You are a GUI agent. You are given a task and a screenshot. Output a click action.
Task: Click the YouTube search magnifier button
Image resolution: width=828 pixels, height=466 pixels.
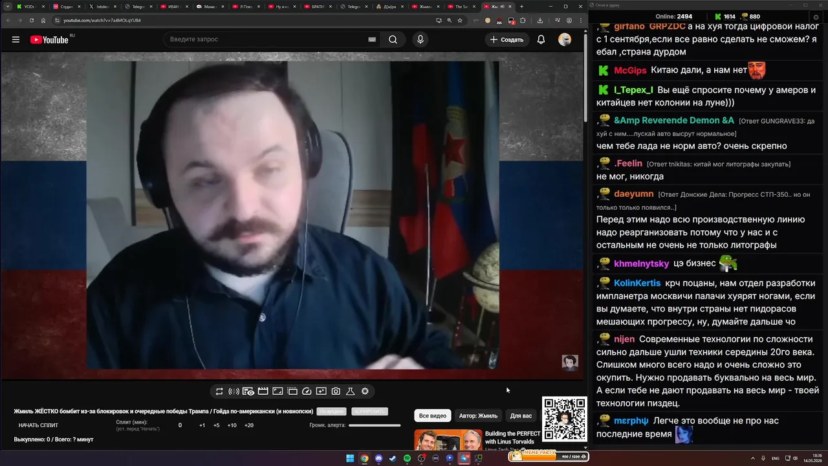(393, 39)
